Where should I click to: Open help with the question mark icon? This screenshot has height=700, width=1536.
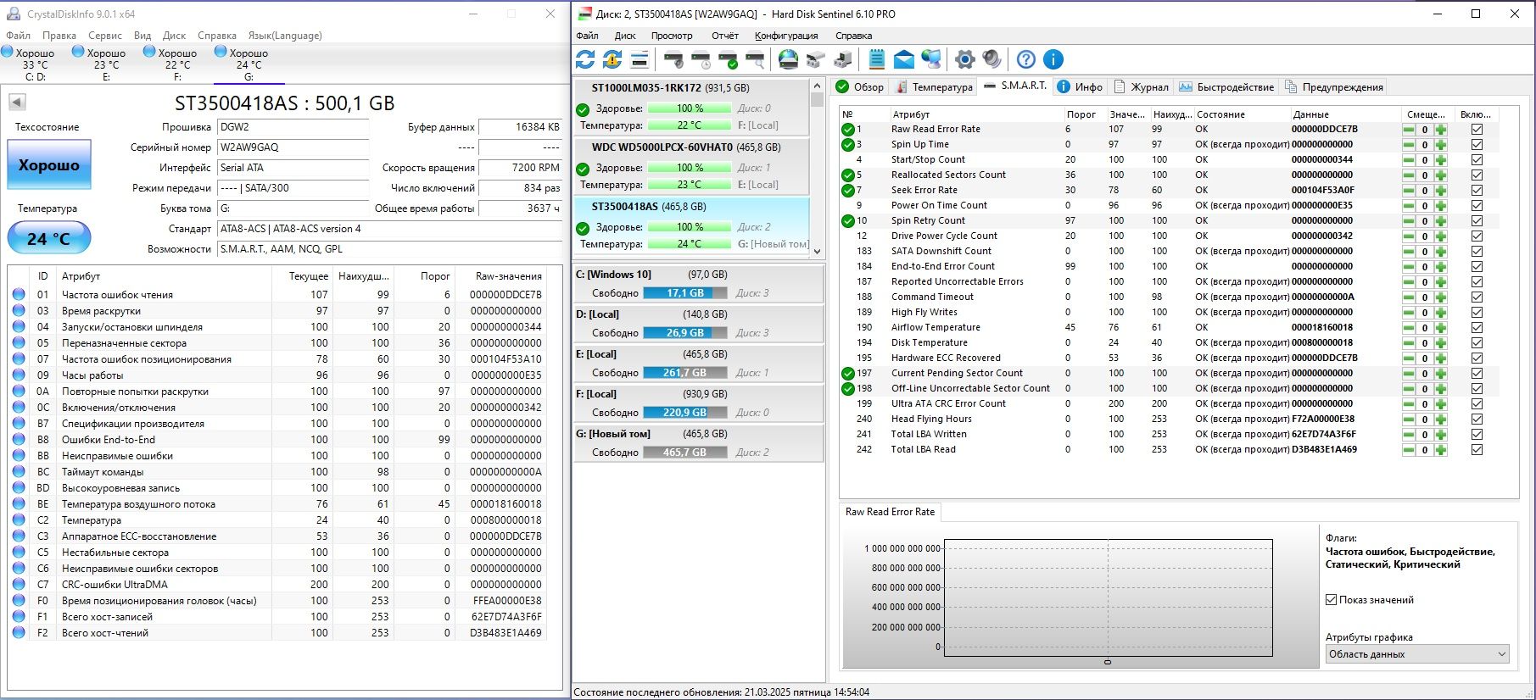click(x=1026, y=59)
